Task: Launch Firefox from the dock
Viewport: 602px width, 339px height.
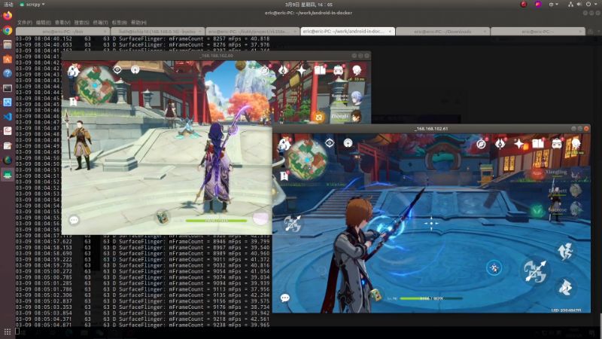Action: point(8,16)
